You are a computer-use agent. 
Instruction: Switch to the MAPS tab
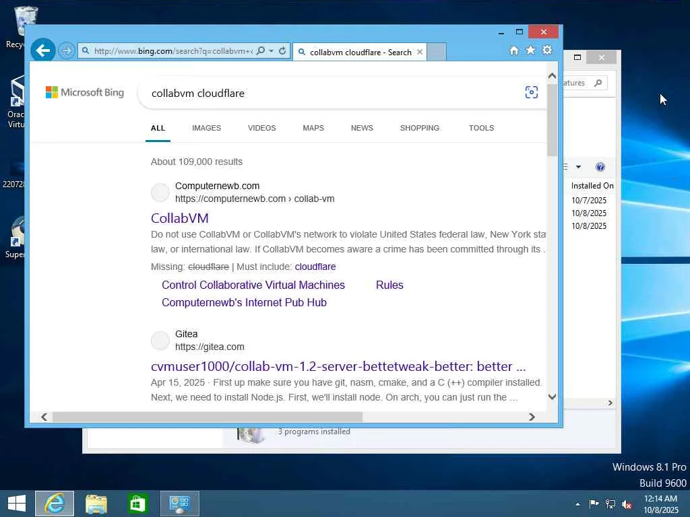[313, 128]
